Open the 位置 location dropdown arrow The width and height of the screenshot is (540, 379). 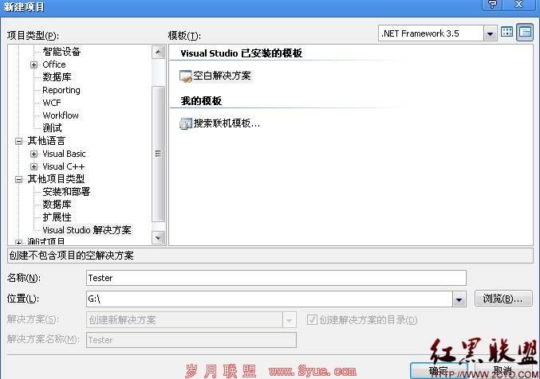(x=459, y=299)
